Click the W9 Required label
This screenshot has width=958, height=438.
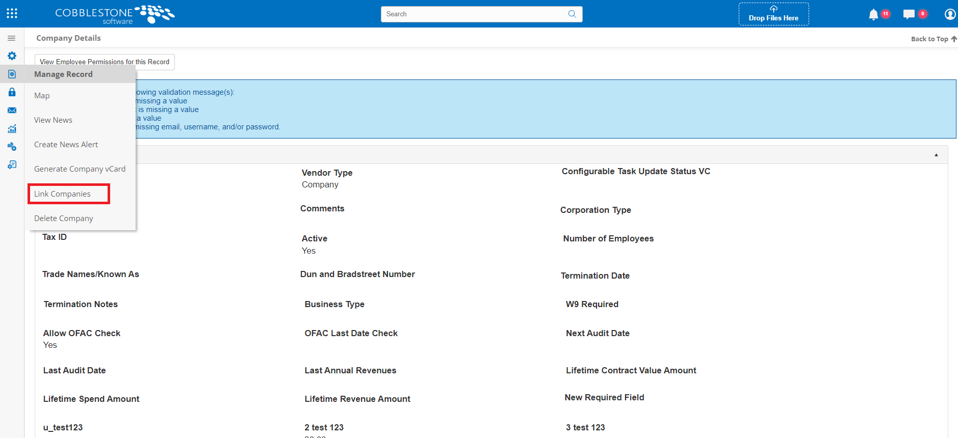click(592, 305)
